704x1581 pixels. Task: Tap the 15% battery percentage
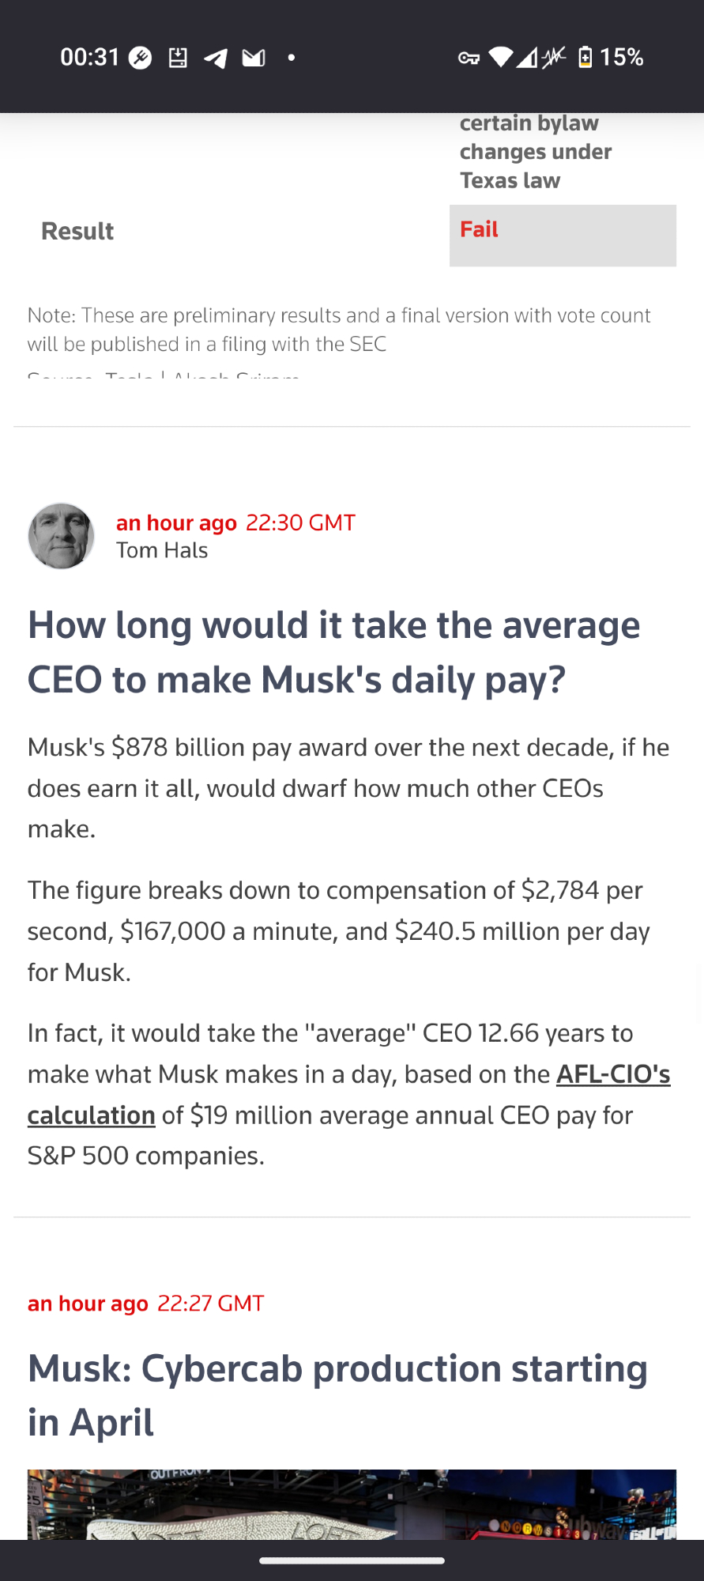(x=622, y=57)
